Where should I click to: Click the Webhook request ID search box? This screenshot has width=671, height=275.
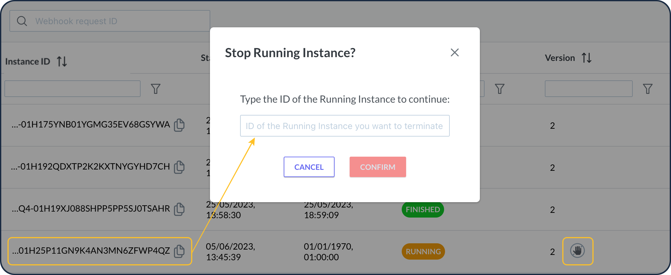119,21
